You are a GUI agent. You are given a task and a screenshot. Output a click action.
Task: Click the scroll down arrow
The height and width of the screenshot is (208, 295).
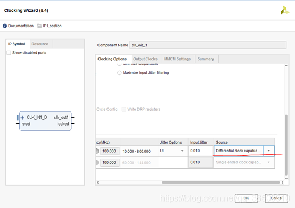(286, 179)
